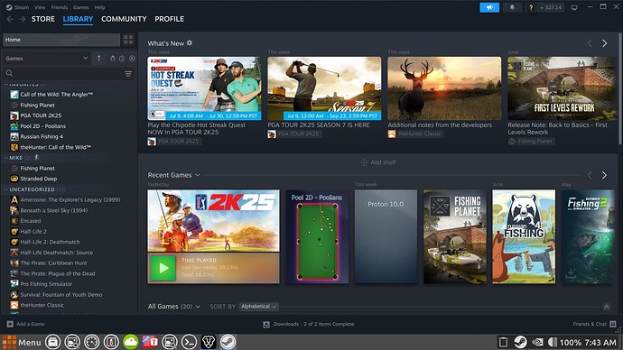623x350 pixels.
Task: Open the Friends menu
Action: [60, 7]
